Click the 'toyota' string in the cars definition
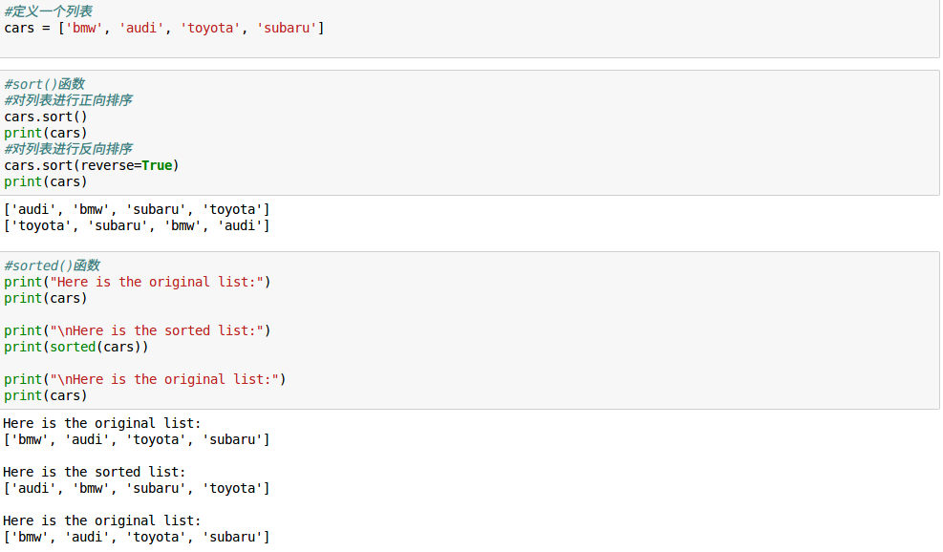This screenshot has width=943, height=552. (210, 29)
